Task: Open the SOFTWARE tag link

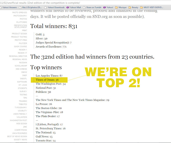Action: click(x=22, y=82)
